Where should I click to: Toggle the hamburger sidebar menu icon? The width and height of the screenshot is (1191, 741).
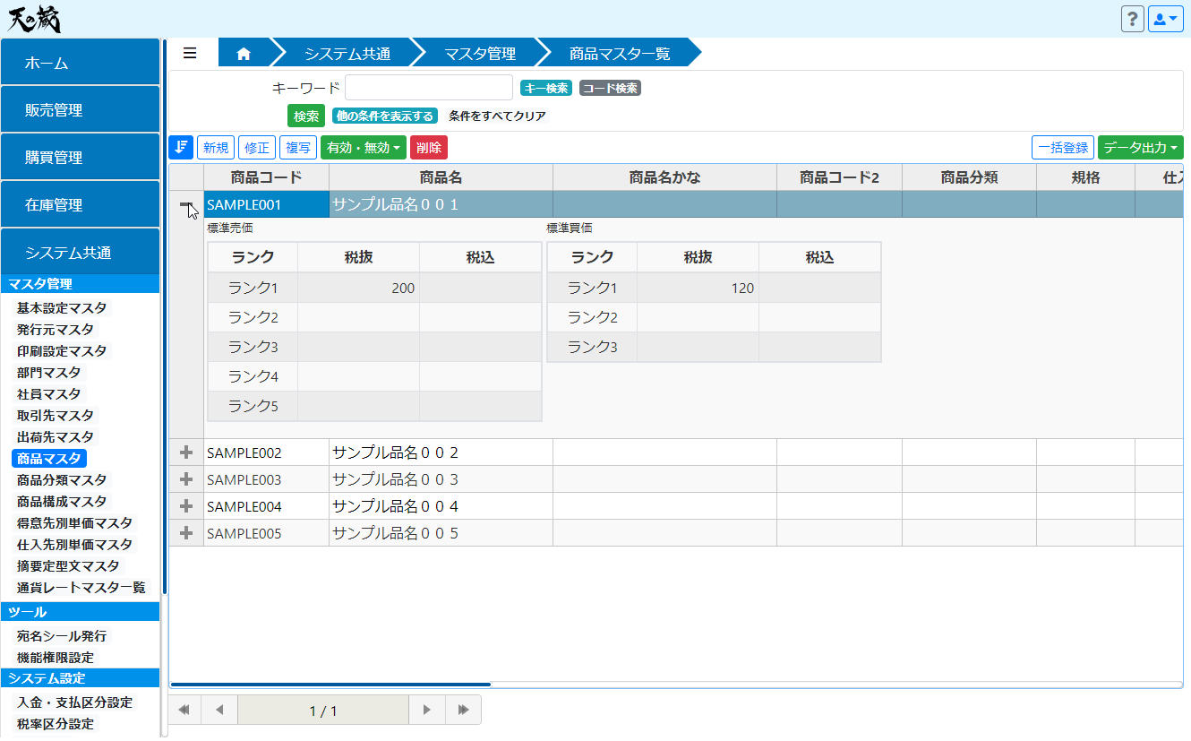click(190, 53)
